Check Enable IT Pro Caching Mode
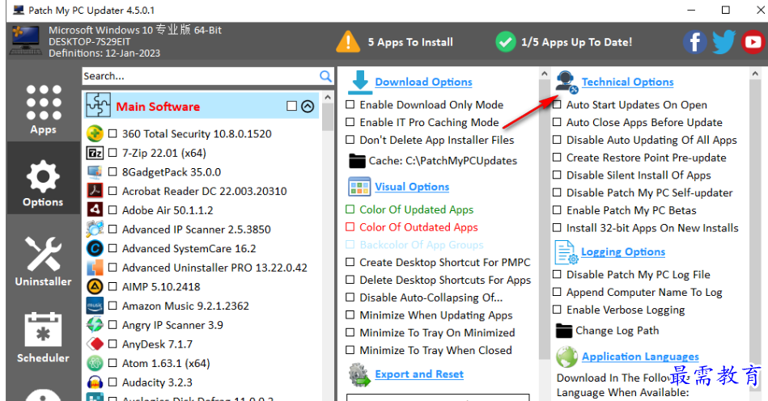Viewport: 768px width, 401px height. click(350, 122)
